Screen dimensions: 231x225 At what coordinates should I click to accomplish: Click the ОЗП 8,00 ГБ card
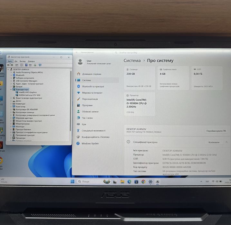click(x=207, y=78)
